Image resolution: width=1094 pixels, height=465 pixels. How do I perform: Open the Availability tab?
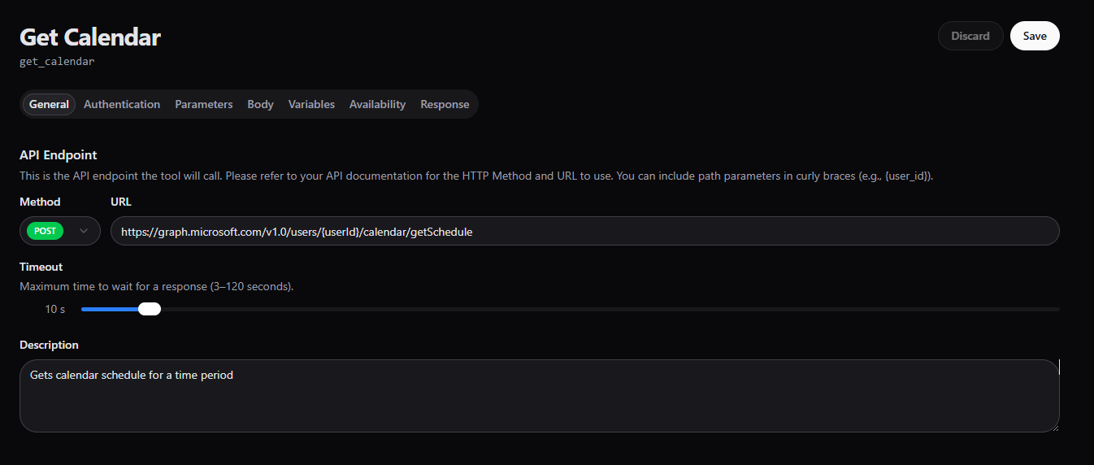coord(377,105)
